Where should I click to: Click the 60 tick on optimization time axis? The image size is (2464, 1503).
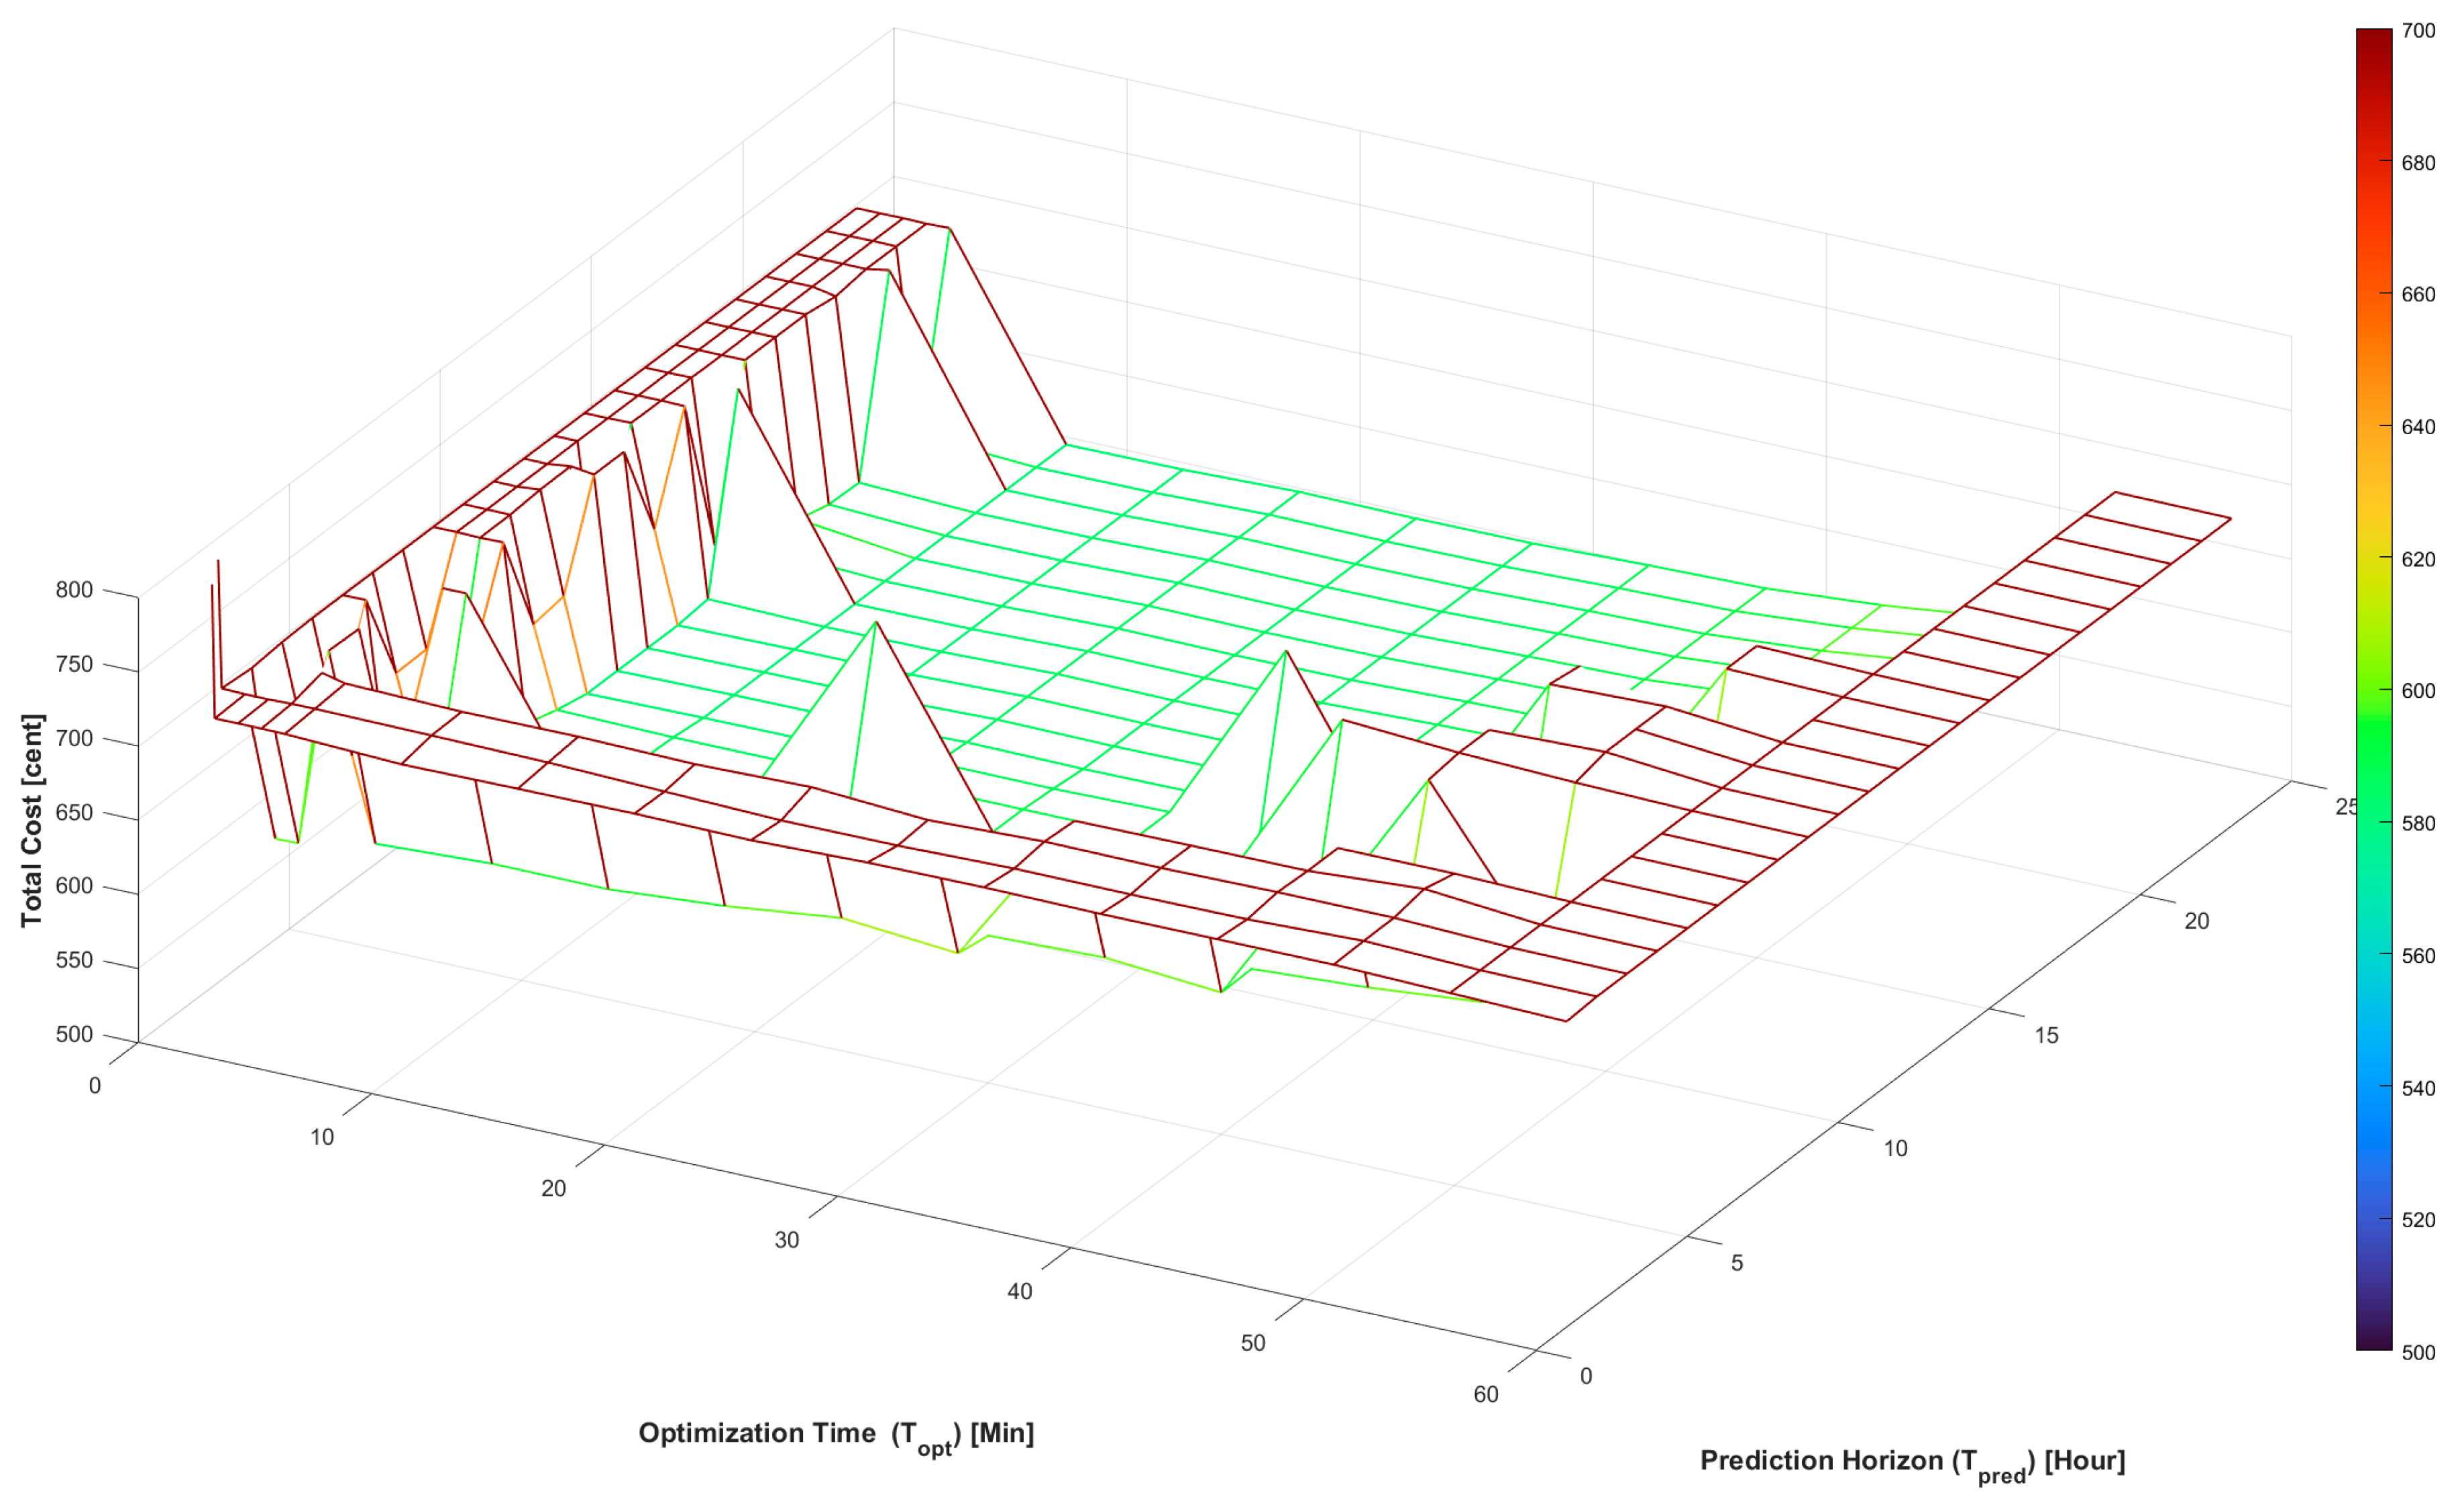(x=1486, y=1394)
